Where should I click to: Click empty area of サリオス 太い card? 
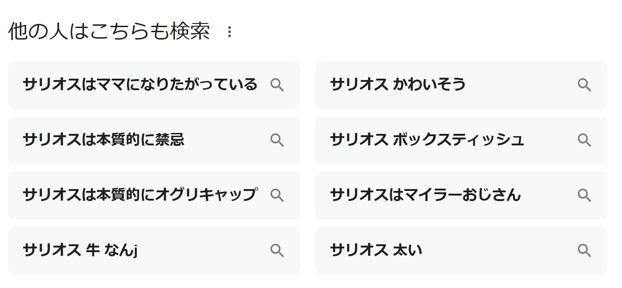click(x=499, y=251)
